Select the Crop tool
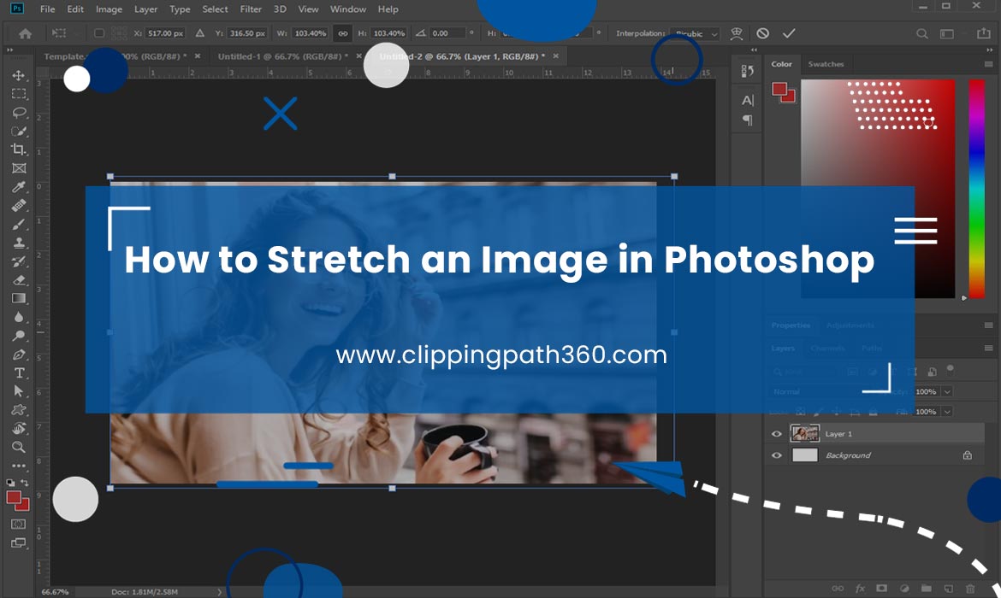The width and height of the screenshot is (1001, 598). tap(19, 149)
